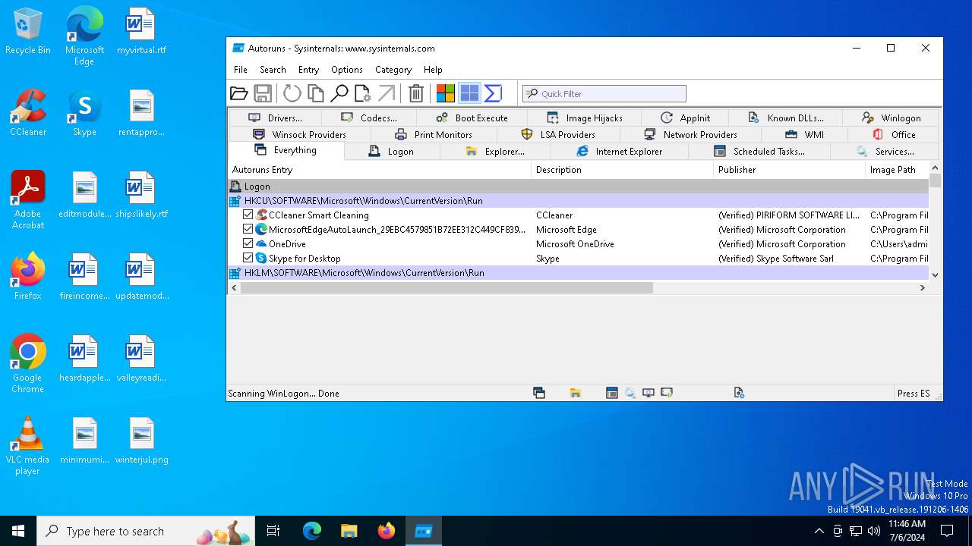
Task: Open the Print Monitors tab
Action: [434, 134]
